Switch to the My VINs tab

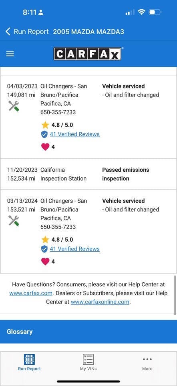88,362
